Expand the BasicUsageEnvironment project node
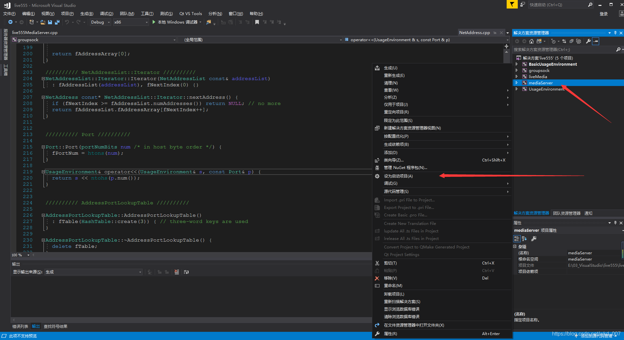Viewport: 624px width, 340px height. click(x=516, y=64)
